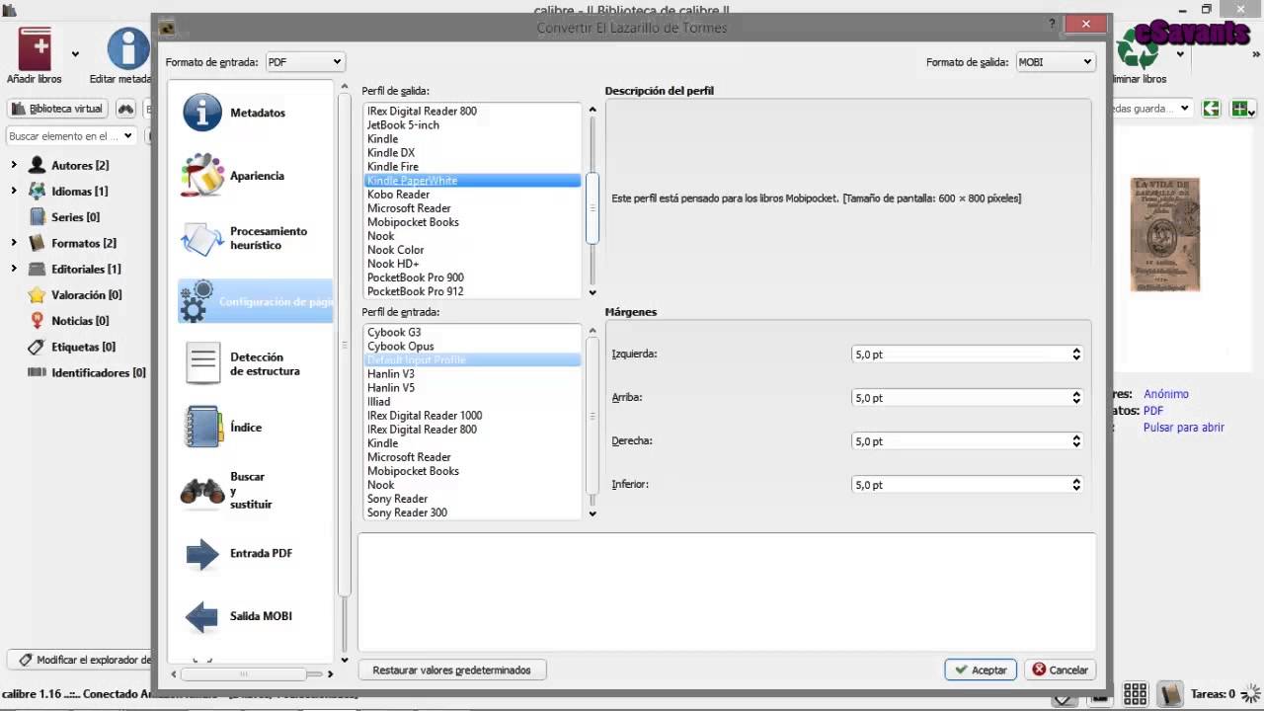1264x711 pixels.
Task: Click the Tareas jobs spinner indicator
Action: (x=1250, y=694)
